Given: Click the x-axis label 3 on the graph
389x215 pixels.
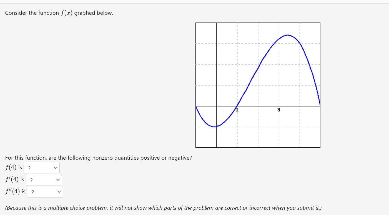Looking at the screenshot, I should [279, 110].
